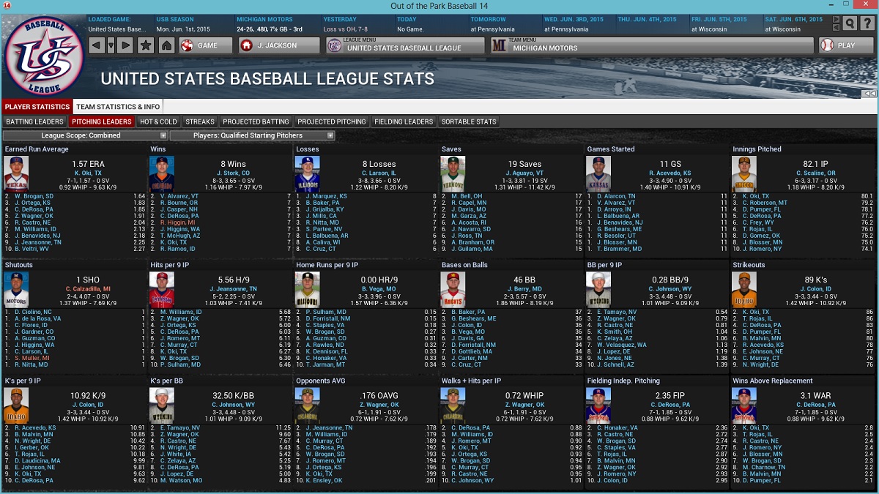Open the Sortable Stats subtab

(469, 121)
